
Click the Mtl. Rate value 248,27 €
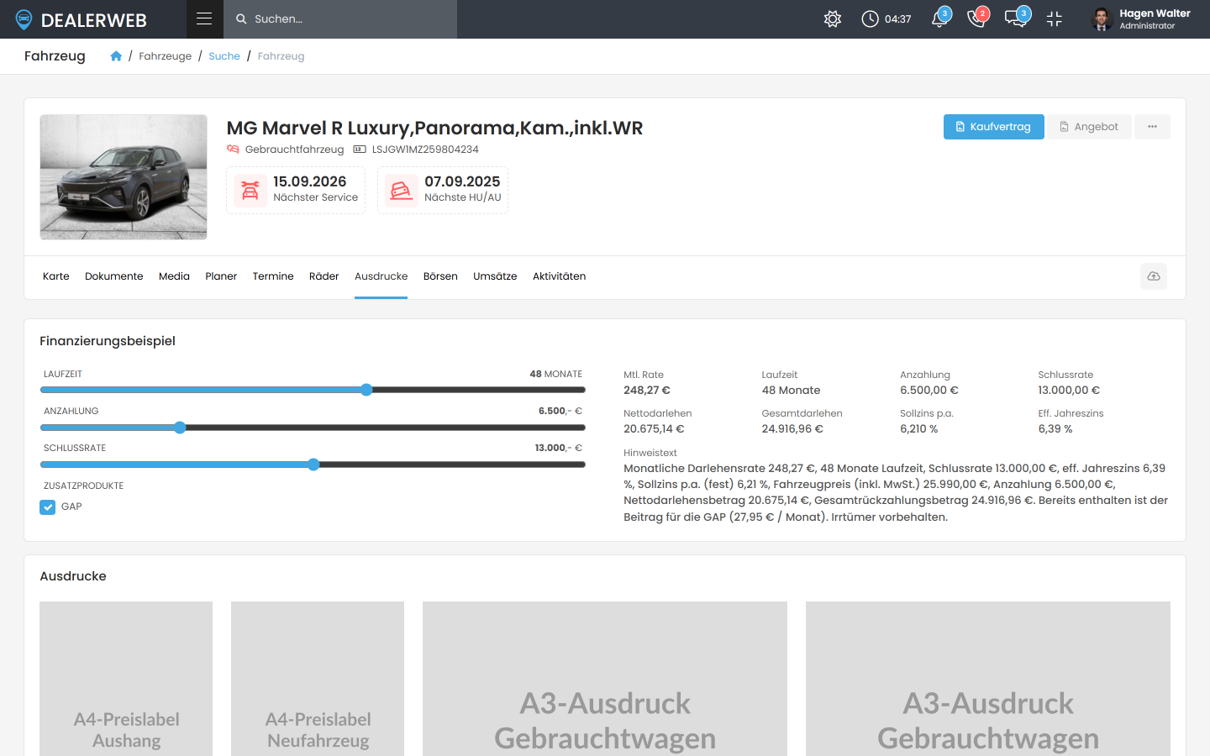[647, 391]
